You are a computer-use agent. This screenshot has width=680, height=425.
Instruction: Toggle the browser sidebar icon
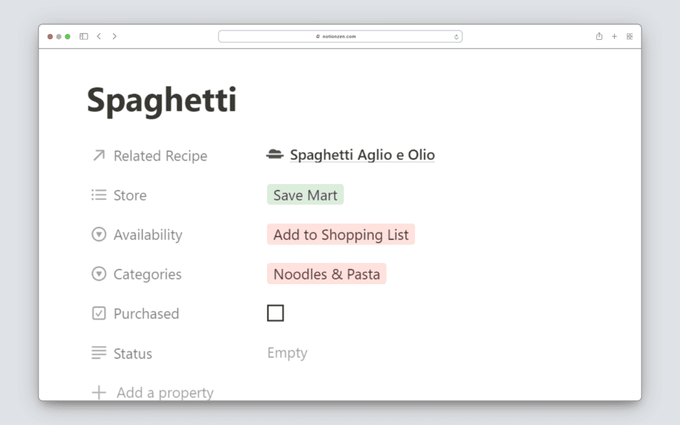[84, 37]
